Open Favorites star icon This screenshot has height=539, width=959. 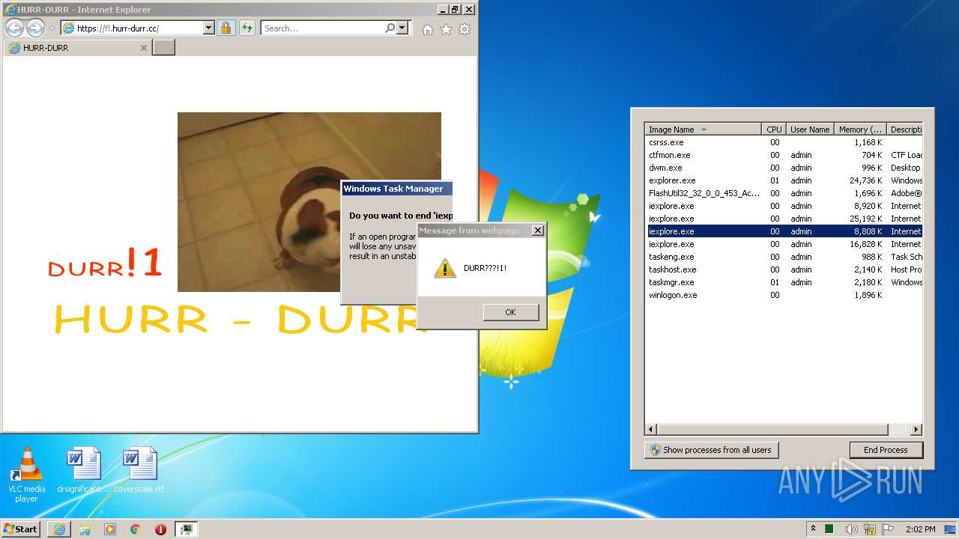point(446,29)
